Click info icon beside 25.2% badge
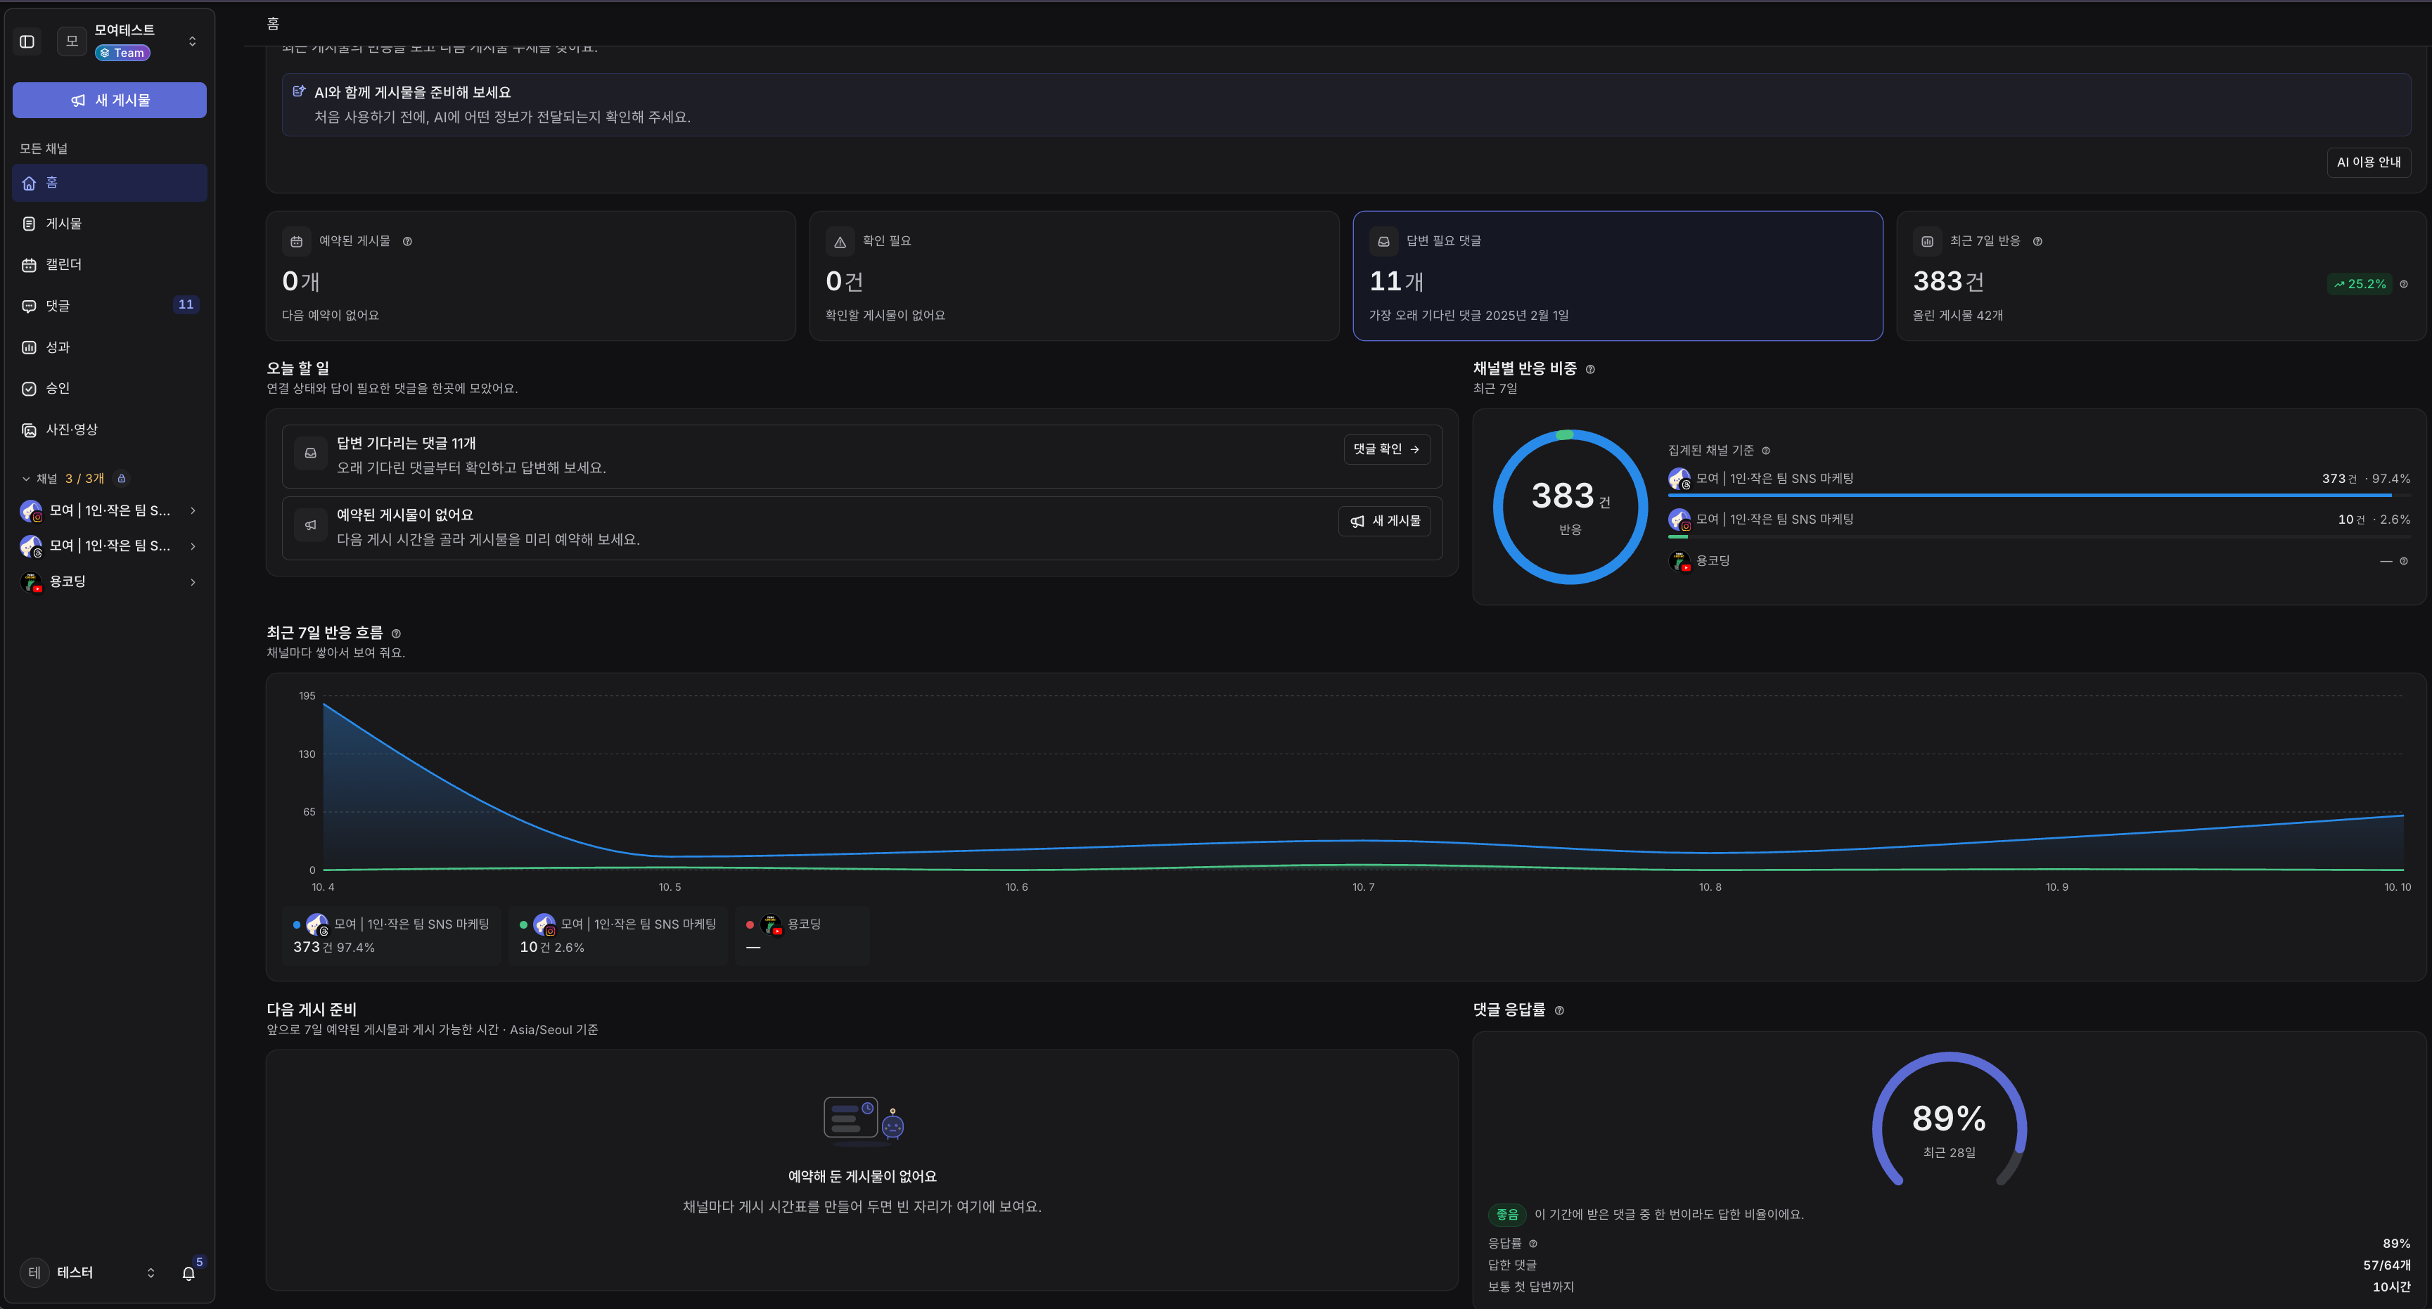Viewport: 2432px width, 1309px height. pyautogui.click(x=2404, y=284)
